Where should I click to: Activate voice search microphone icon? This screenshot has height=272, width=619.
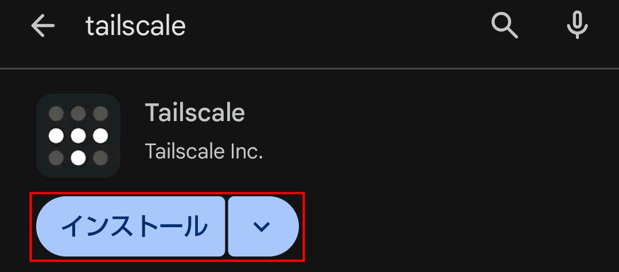pos(577,26)
